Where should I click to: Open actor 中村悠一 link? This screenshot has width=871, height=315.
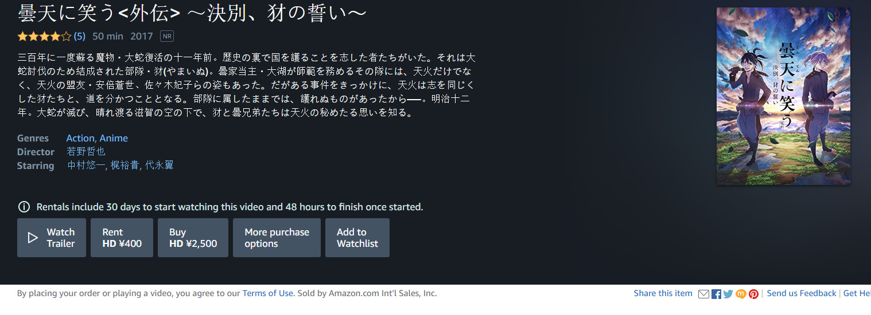click(x=87, y=166)
